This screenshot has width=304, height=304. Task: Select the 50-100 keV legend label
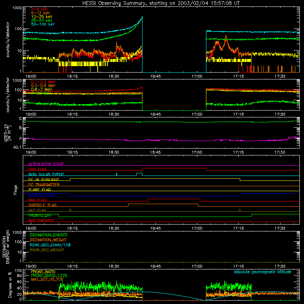[x=43, y=24]
